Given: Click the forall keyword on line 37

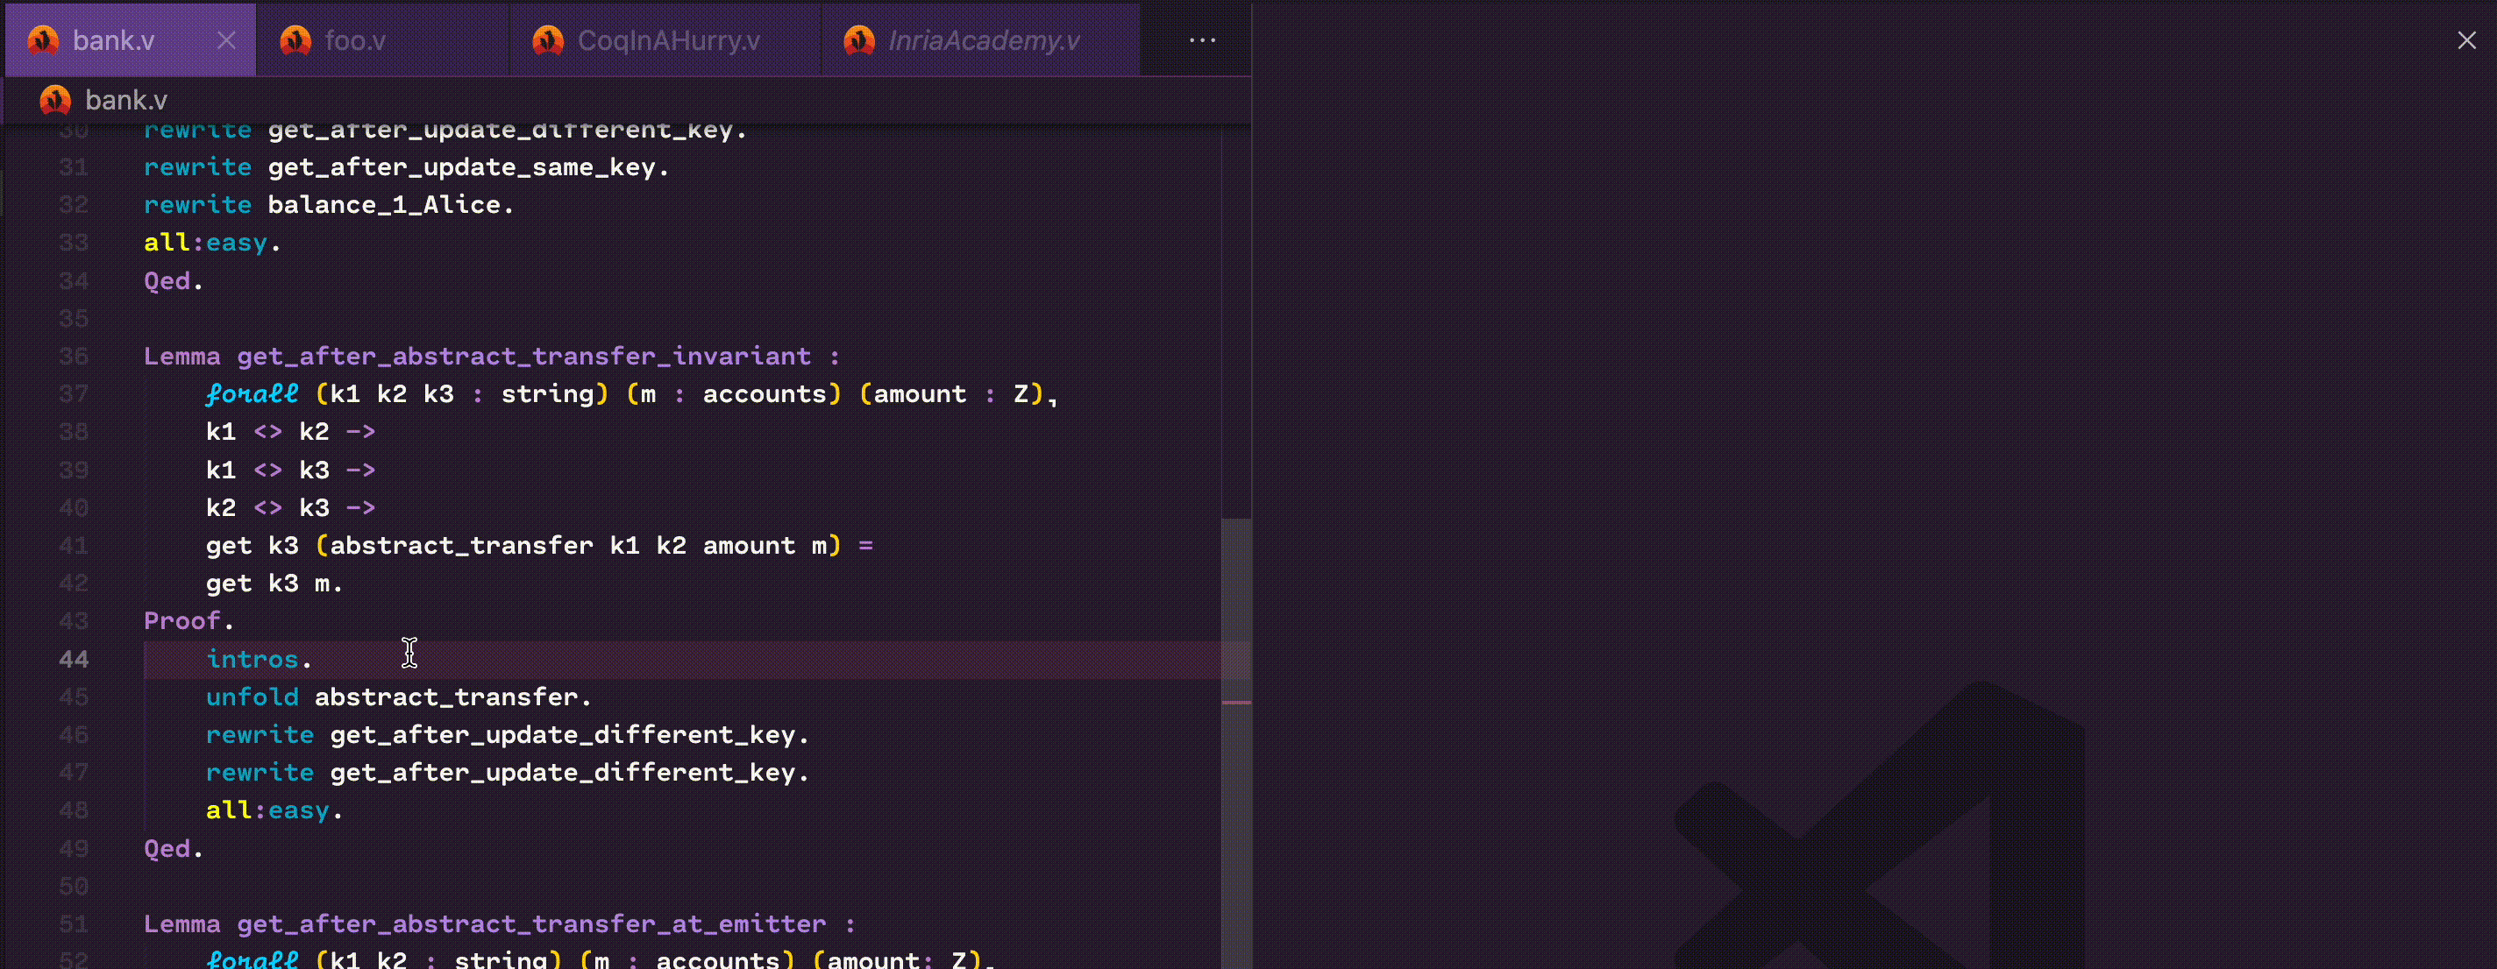Looking at the screenshot, I should (x=252, y=394).
